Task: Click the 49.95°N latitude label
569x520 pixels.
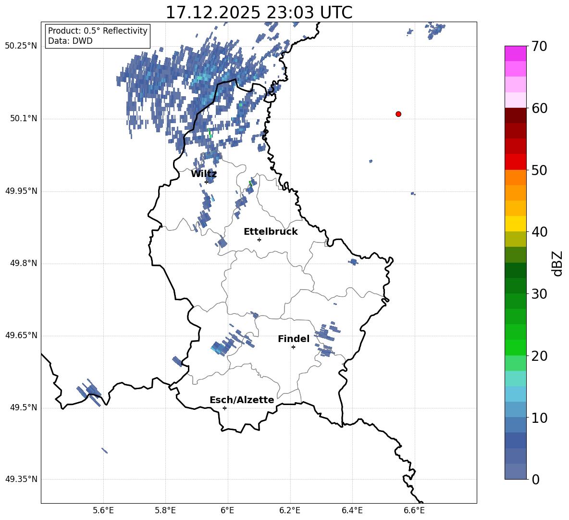Action: pyautogui.click(x=21, y=191)
